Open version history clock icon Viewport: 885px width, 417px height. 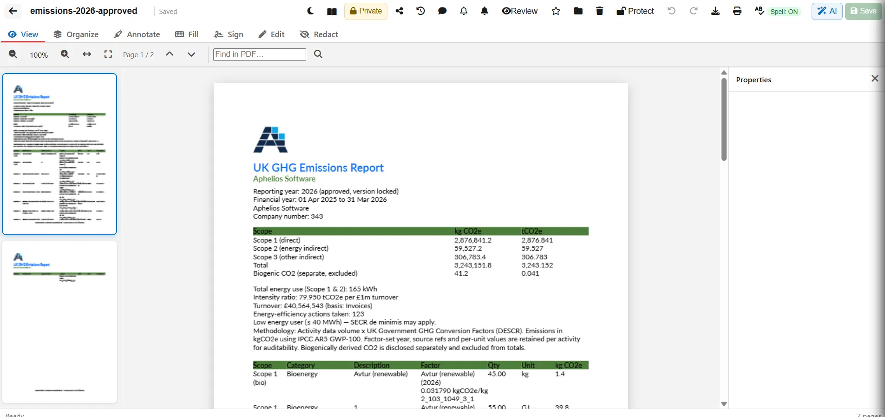coord(420,11)
